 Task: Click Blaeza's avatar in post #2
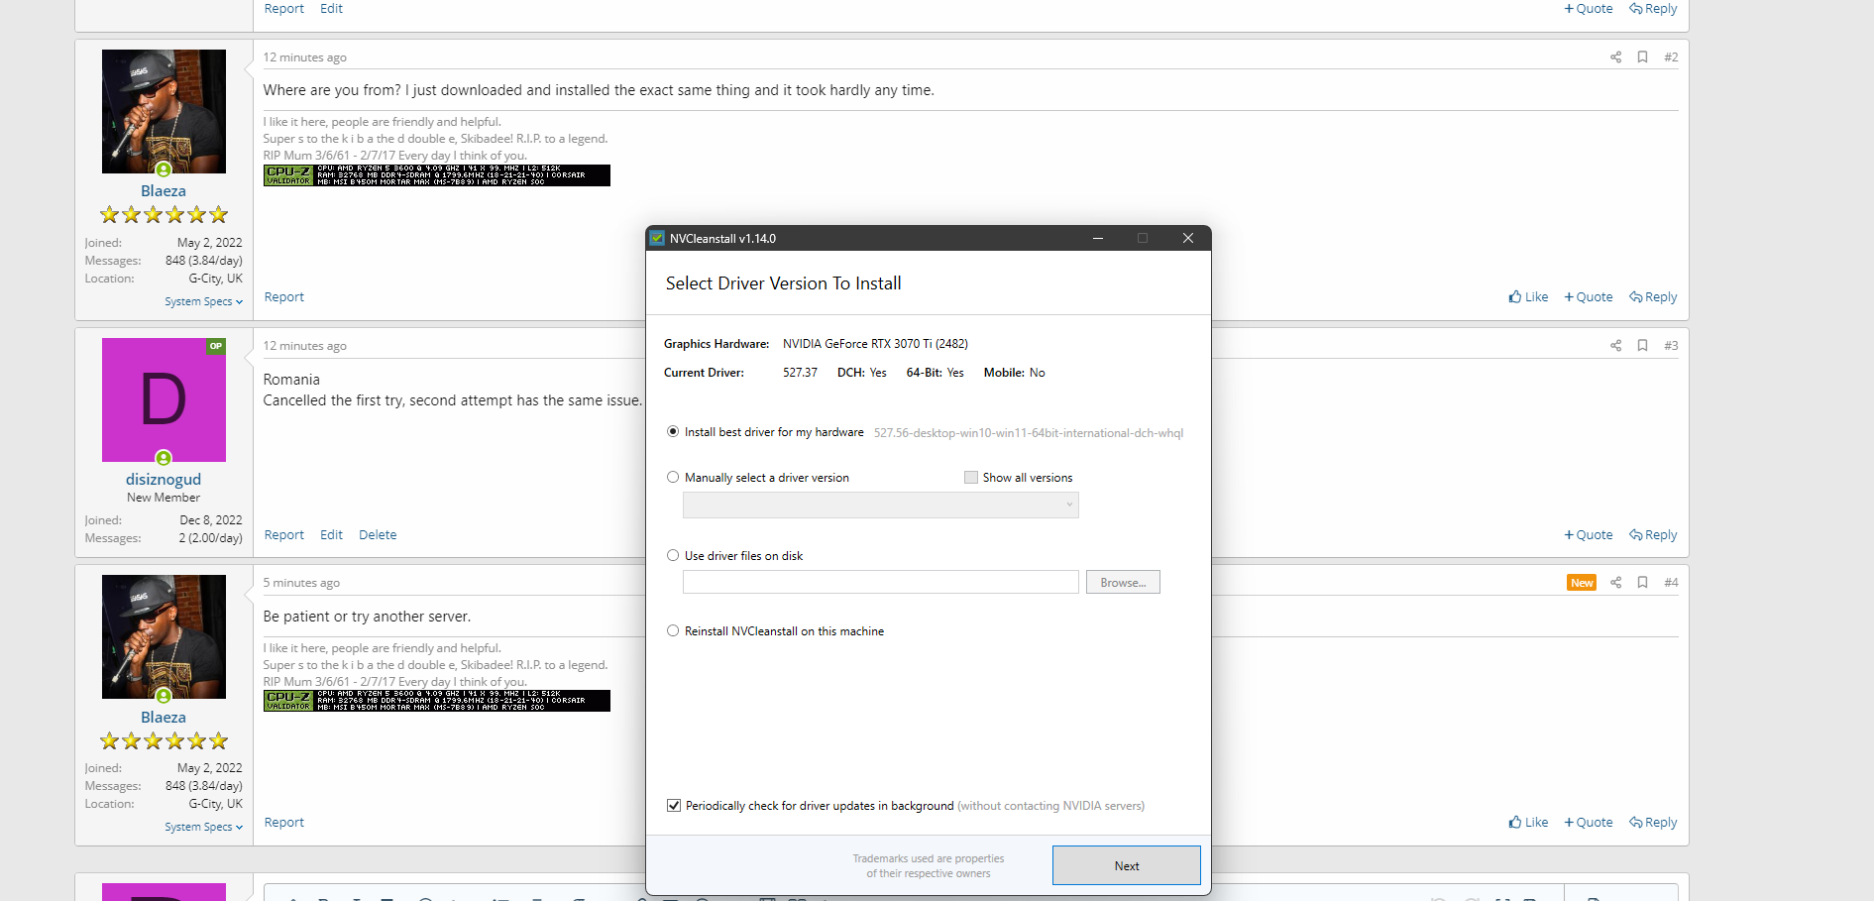[164, 111]
